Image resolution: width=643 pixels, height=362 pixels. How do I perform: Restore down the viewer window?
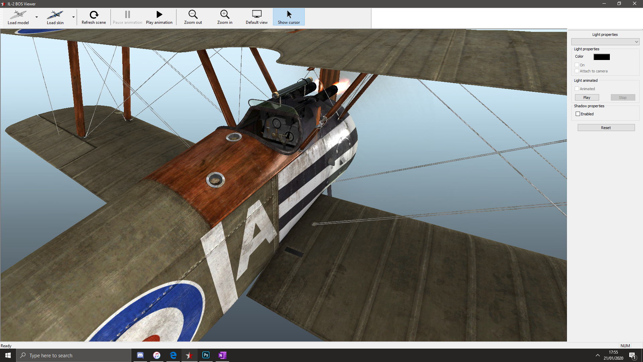pyautogui.click(x=619, y=4)
